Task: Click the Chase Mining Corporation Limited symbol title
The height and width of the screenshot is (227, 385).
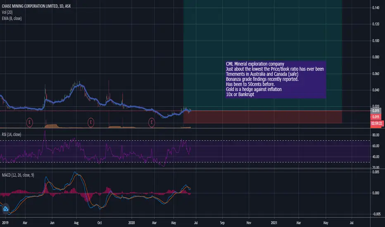Action: (36, 6)
